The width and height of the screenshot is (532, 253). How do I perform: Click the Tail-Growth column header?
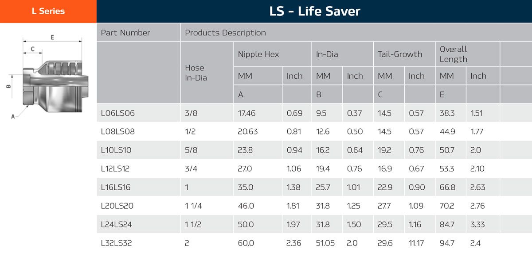click(x=400, y=54)
